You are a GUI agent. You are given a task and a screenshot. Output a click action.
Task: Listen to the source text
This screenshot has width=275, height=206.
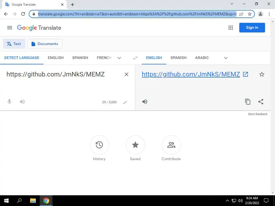(22, 102)
